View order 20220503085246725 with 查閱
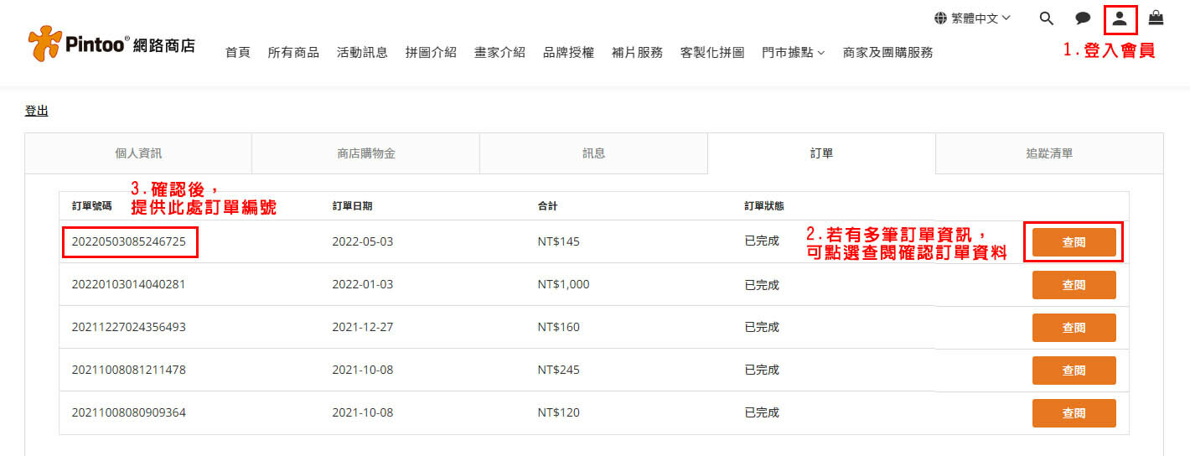The height and width of the screenshot is (456, 1190). (1074, 242)
